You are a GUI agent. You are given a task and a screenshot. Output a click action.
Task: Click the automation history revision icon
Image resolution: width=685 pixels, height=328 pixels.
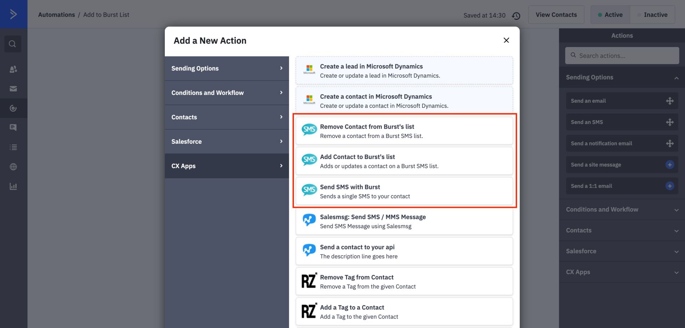(x=516, y=15)
